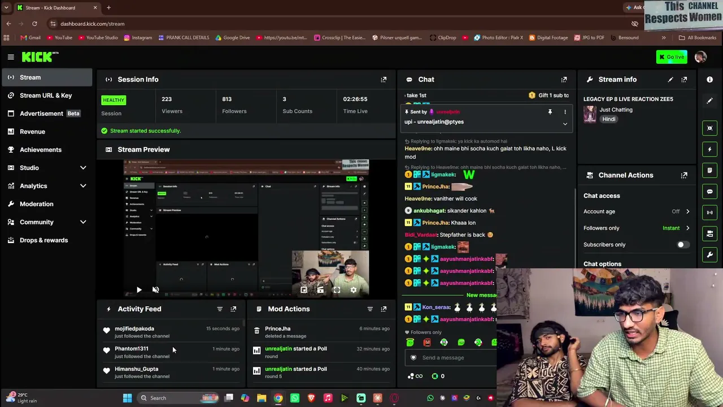Open Account age options
Viewport: 723px width, 407px height.
[687, 211]
